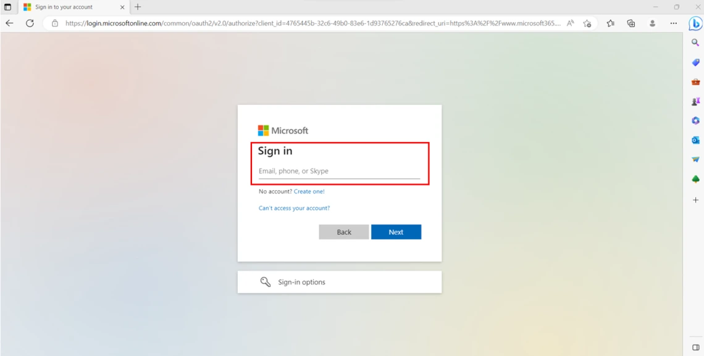Customize sidebar with plus icon
Viewport: 704px width, 356px height.
(x=695, y=199)
